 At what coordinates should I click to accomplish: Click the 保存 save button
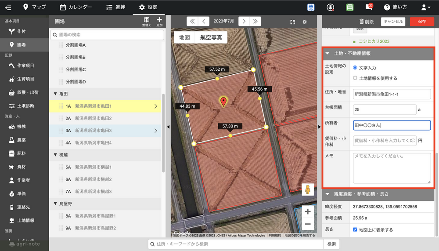[421, 22]
